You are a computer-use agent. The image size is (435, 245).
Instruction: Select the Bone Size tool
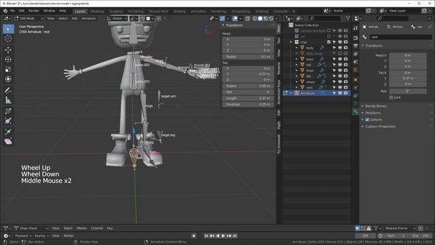point(8,121)
